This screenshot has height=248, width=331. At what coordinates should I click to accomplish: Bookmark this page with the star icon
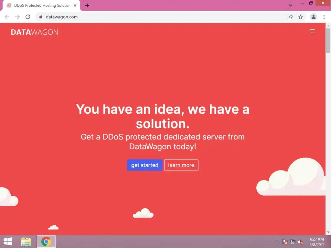point(301,17)
